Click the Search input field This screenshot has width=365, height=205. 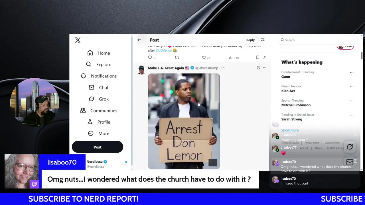click(317, 40)
